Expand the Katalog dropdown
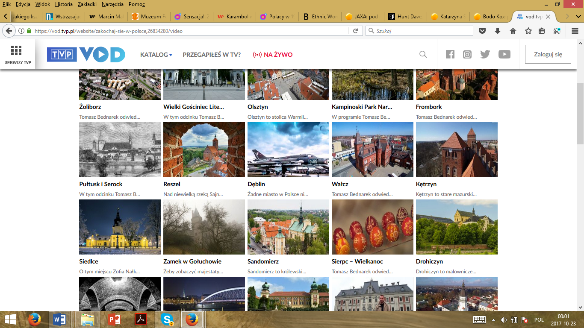584x328 pixels. click(x=156, y=55)
